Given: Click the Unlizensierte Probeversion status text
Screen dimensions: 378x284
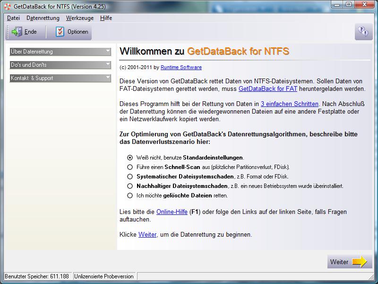Looking at the screenshot, I should click(x=103, y=276).
